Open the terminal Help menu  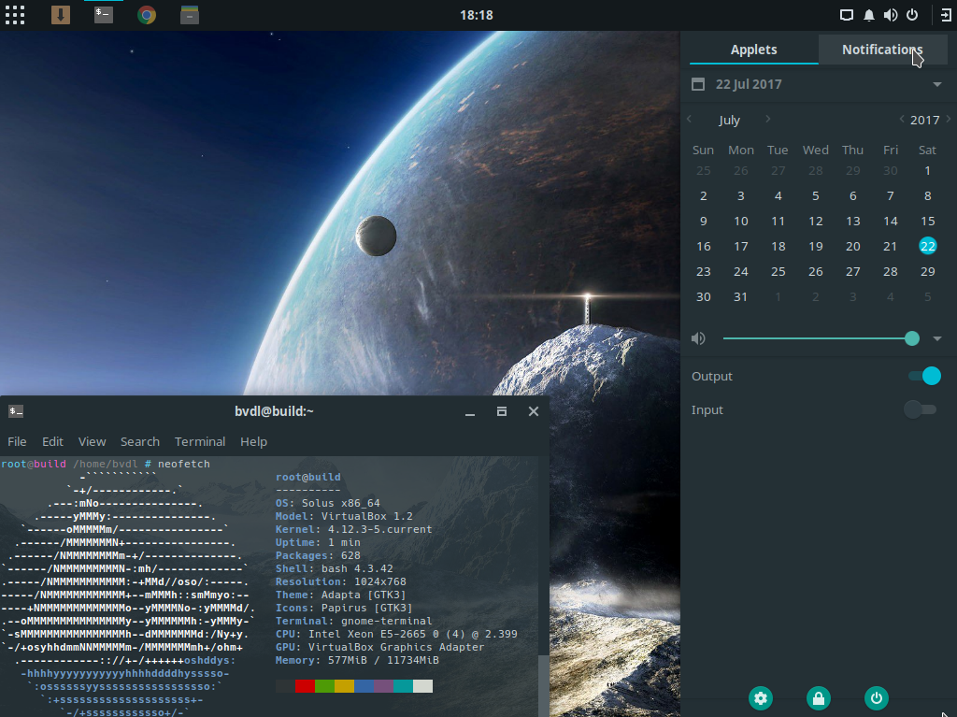253,441
